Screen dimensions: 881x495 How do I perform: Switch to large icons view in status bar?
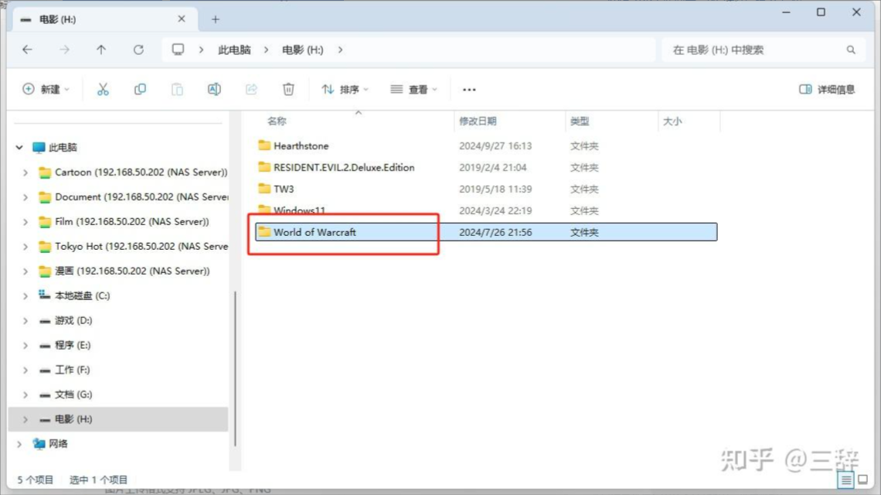(x=862, y=480)
